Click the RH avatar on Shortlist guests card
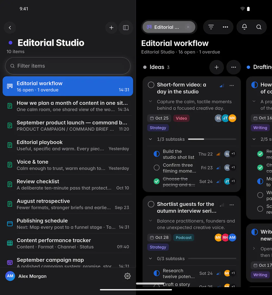Viewport: 272px width, 295px height. (x=225, y=237)
